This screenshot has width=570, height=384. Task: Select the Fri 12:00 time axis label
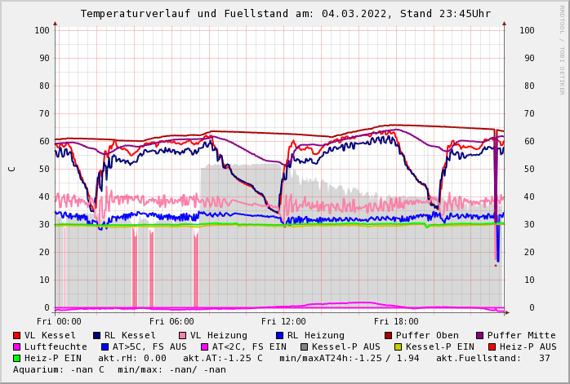[x=283, y=321]
